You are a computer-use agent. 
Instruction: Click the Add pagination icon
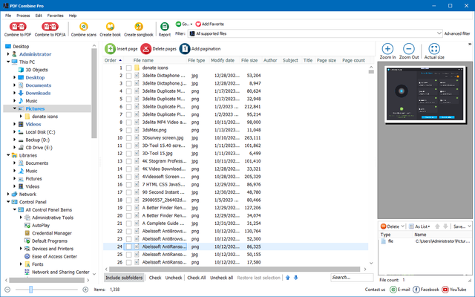(184, 48)
